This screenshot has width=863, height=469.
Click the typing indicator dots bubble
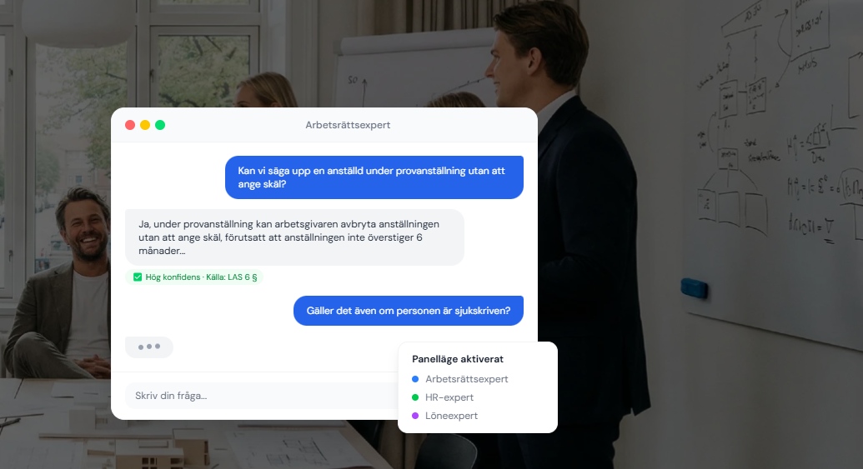(x=149, y=347)
